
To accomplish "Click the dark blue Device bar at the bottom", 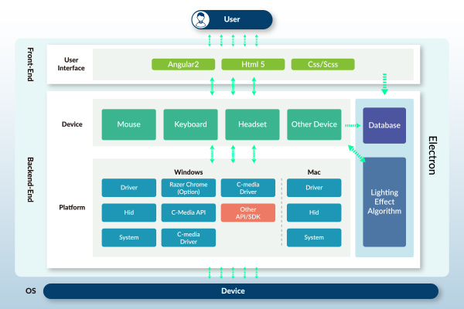I will [x=241, y=291].
